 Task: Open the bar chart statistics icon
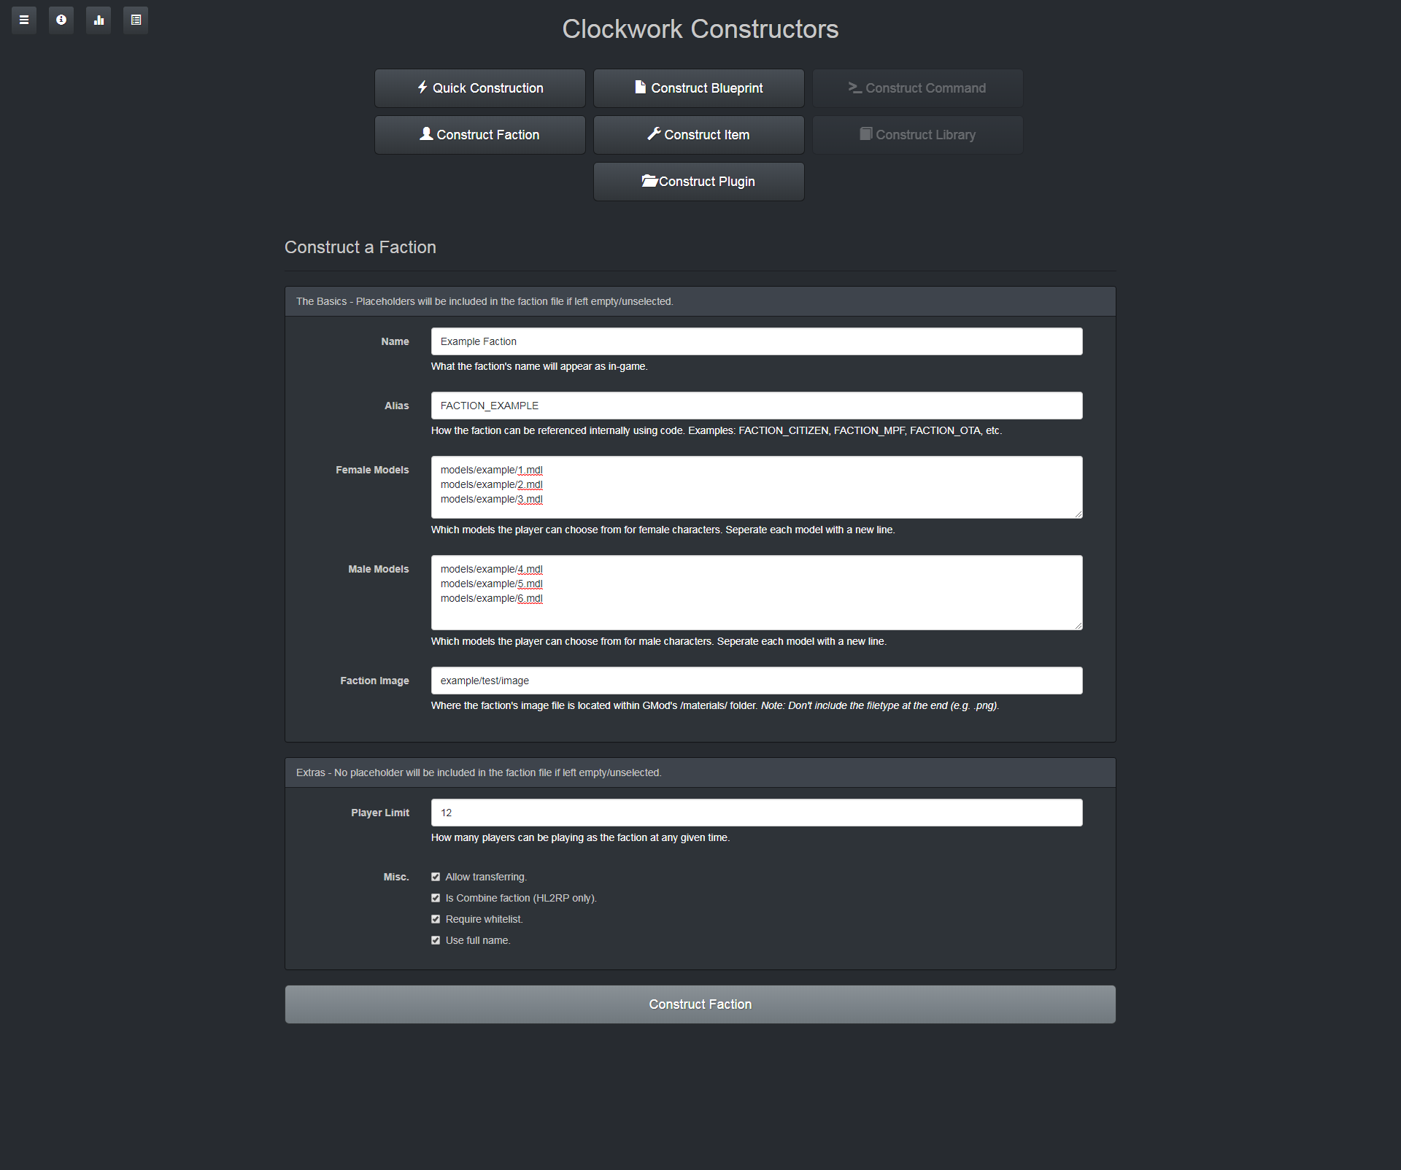point(99,20)
